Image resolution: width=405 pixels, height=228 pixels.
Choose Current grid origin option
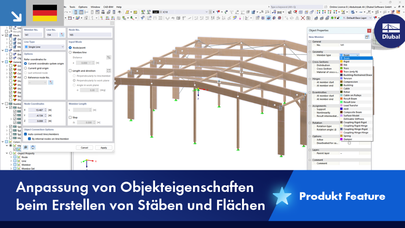[26, 68]
